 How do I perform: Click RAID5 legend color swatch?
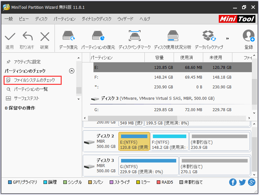pyautogui.click(x=158, y=182)
